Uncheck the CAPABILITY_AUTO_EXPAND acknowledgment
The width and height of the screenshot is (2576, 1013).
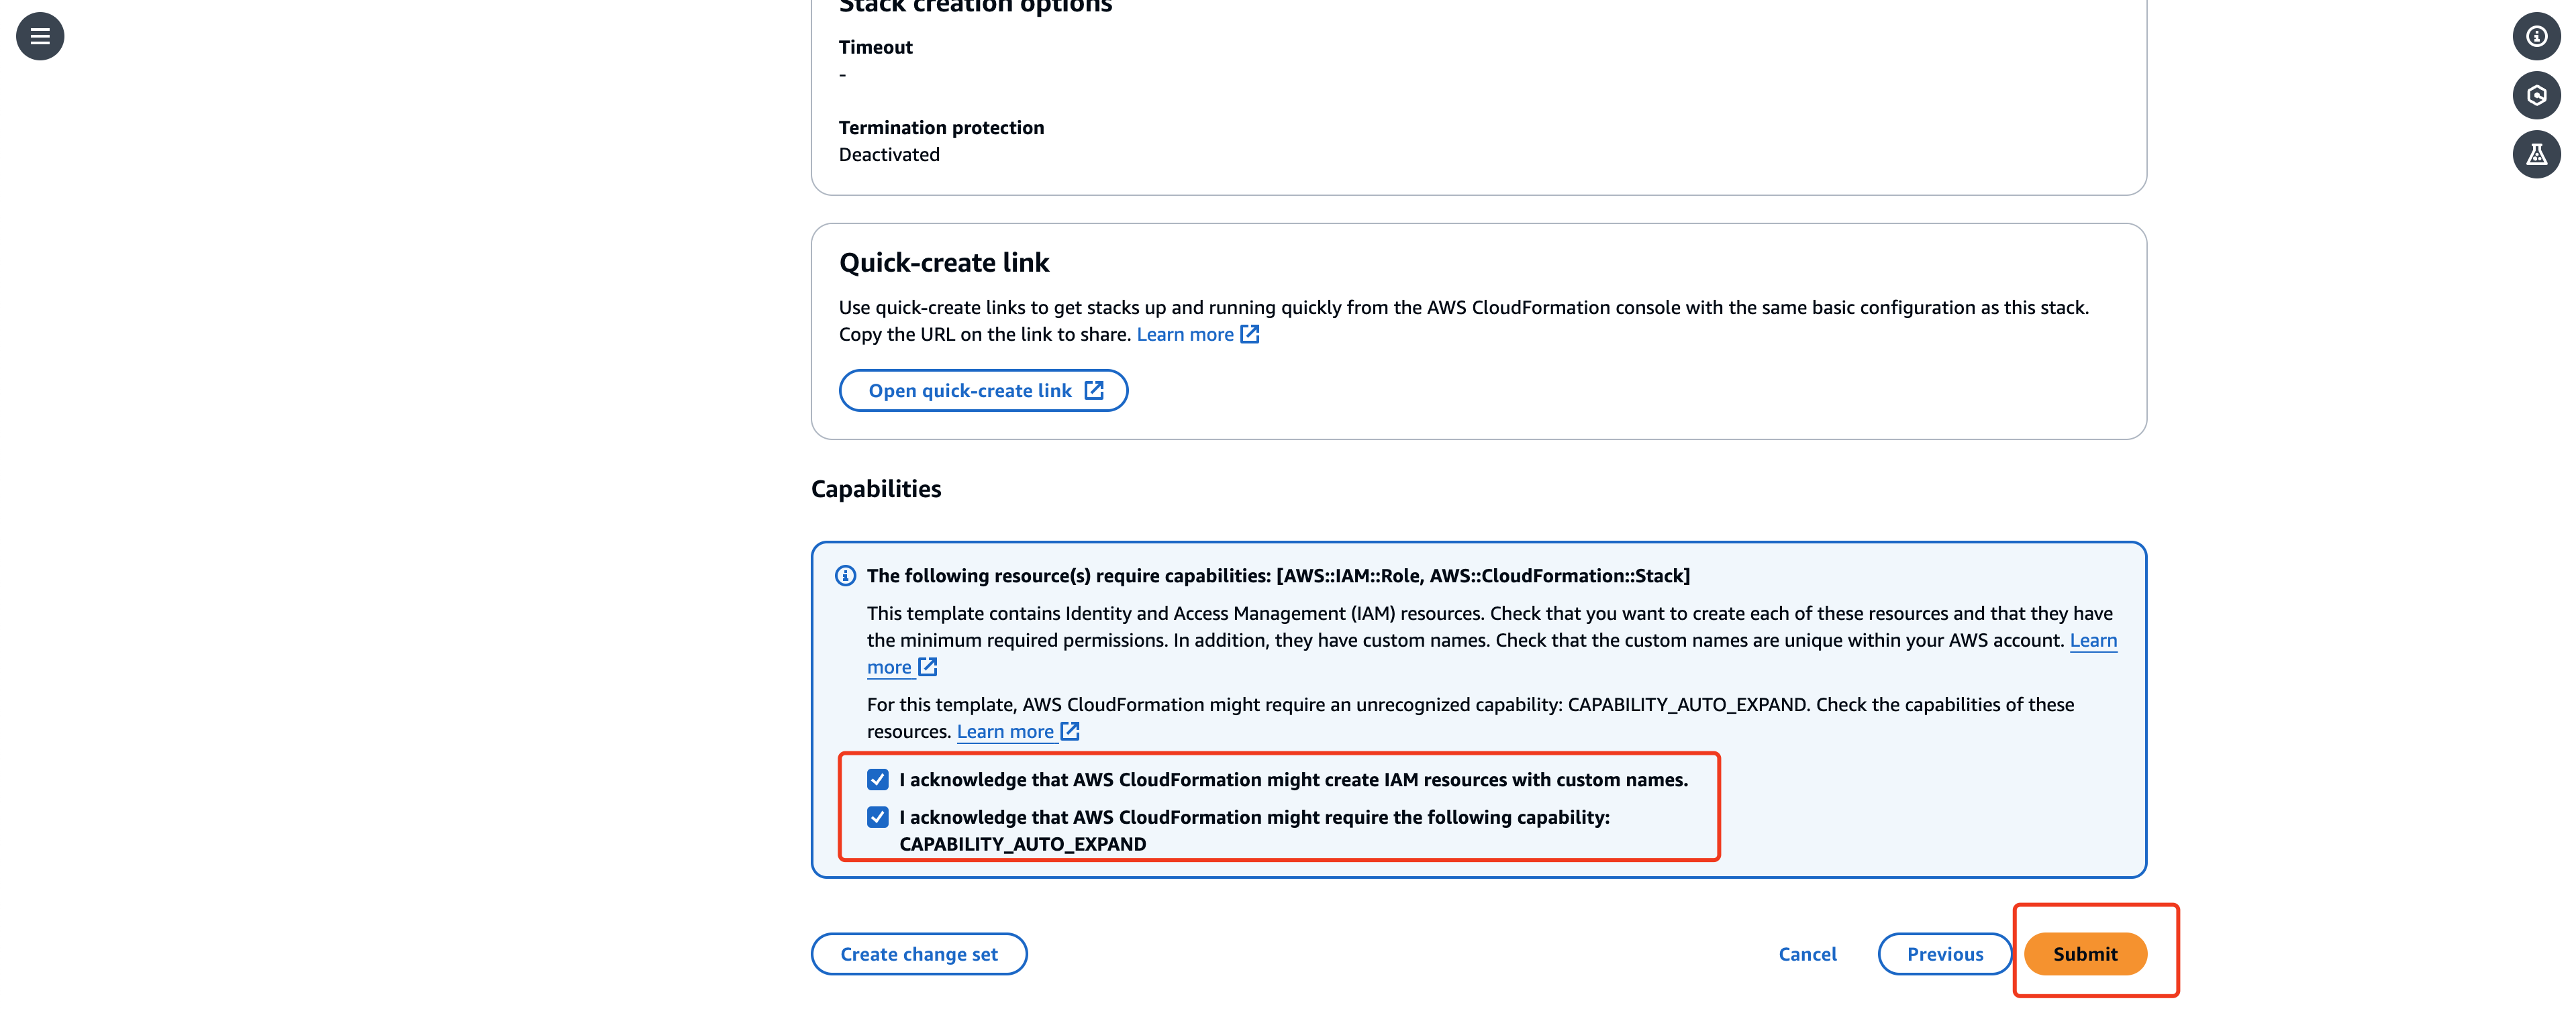(x=878, y=817)
